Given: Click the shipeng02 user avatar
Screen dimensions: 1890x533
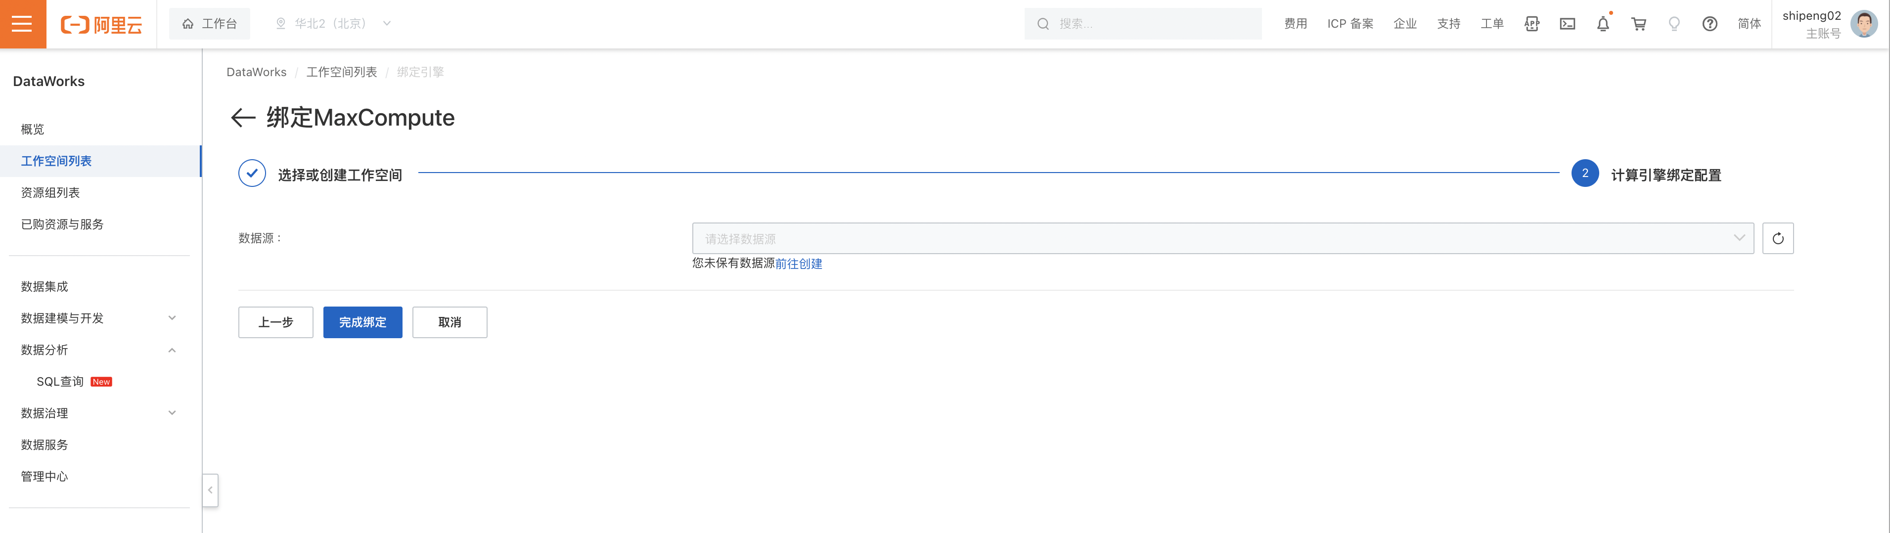Looking at the screenshot, I should pyautogui.click(x=1864, y=23).
